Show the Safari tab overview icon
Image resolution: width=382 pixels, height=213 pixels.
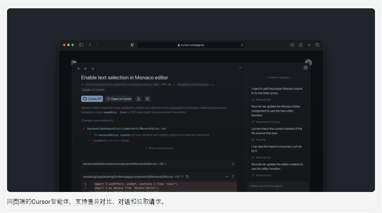[x=317, y=45]
